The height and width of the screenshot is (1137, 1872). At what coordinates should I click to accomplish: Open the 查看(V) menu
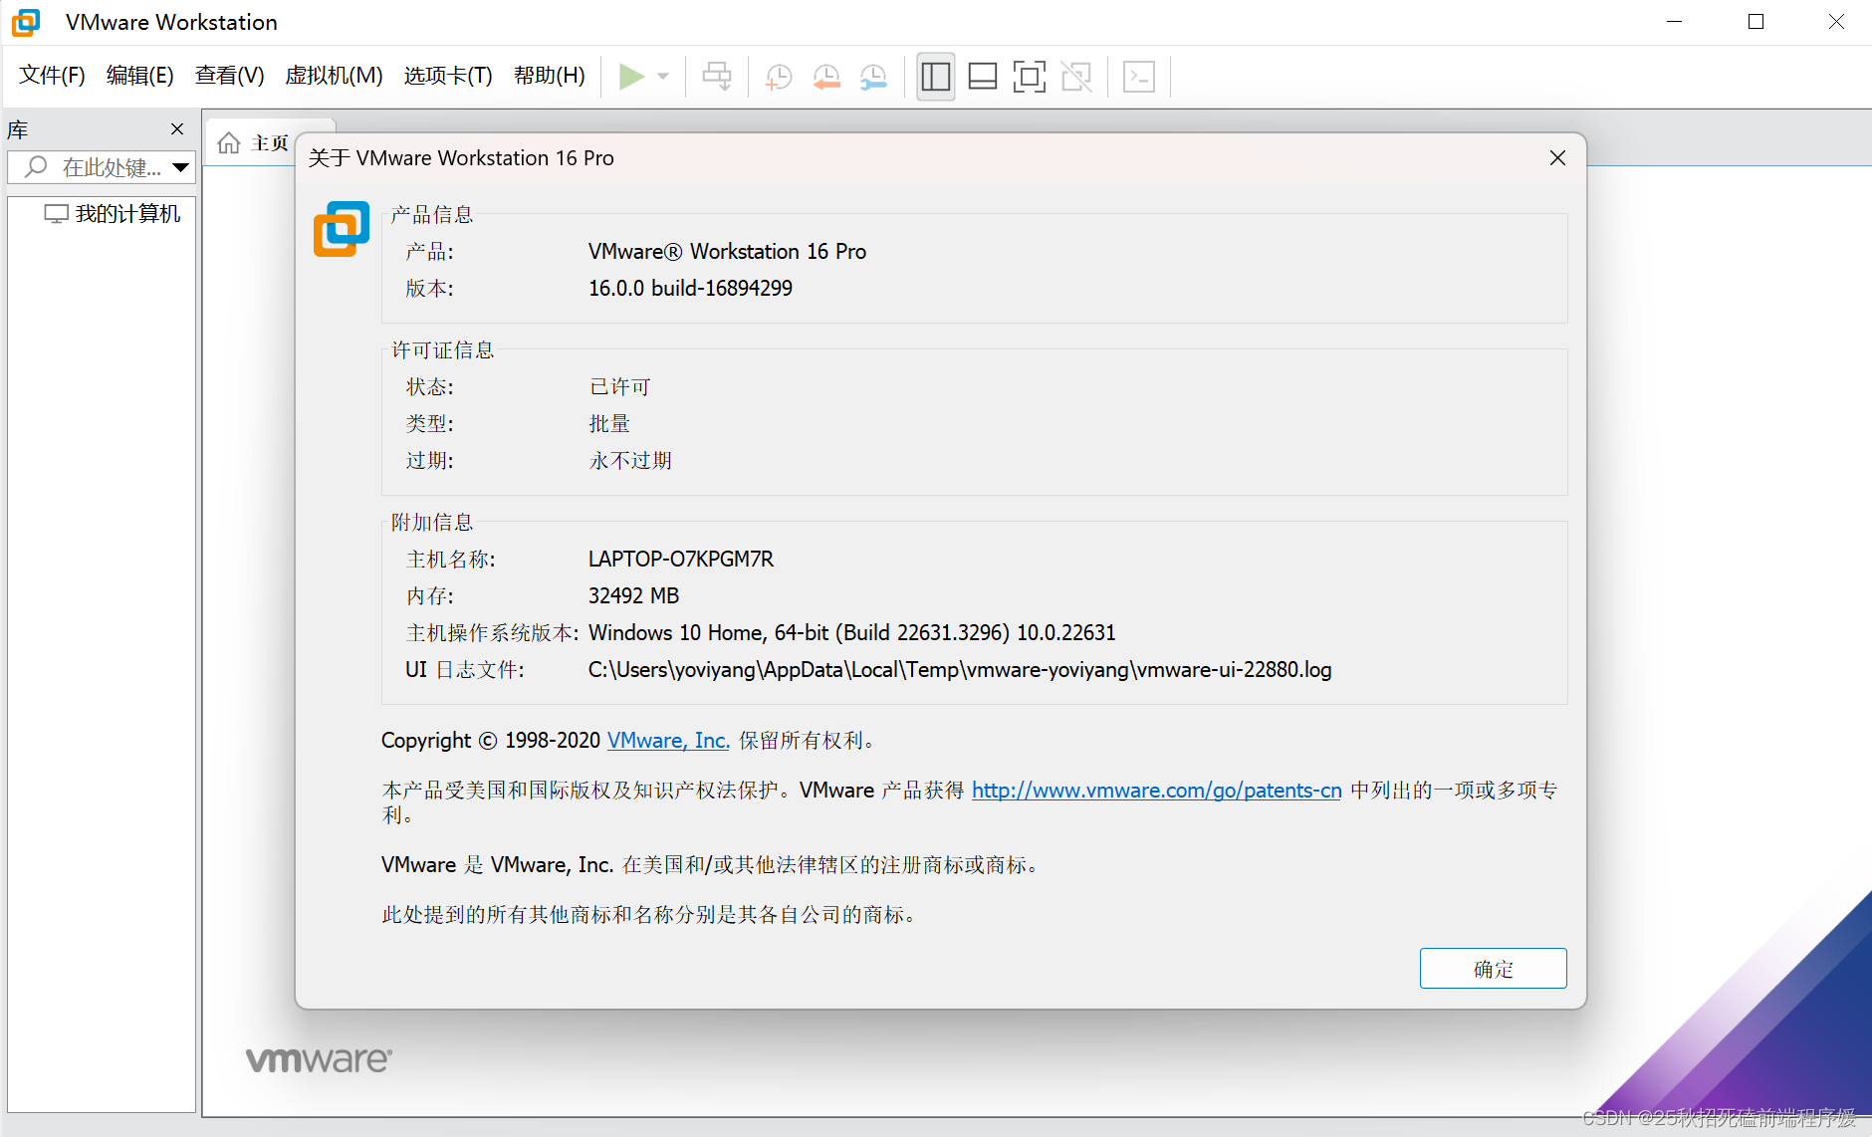[230, 76]
